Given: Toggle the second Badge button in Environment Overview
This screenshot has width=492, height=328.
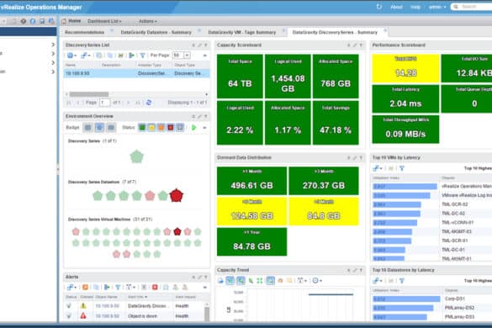Looking at the screenshot, I should click(99, 128).
